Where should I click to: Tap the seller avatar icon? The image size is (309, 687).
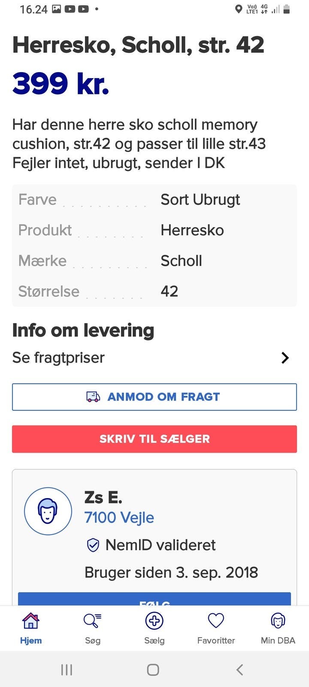(x=48, y=511)
